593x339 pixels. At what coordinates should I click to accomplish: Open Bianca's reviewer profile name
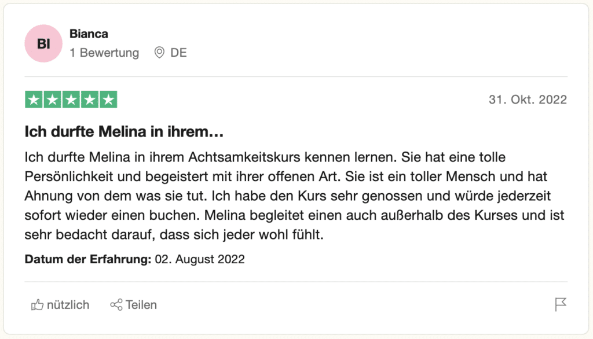[89, 34]
